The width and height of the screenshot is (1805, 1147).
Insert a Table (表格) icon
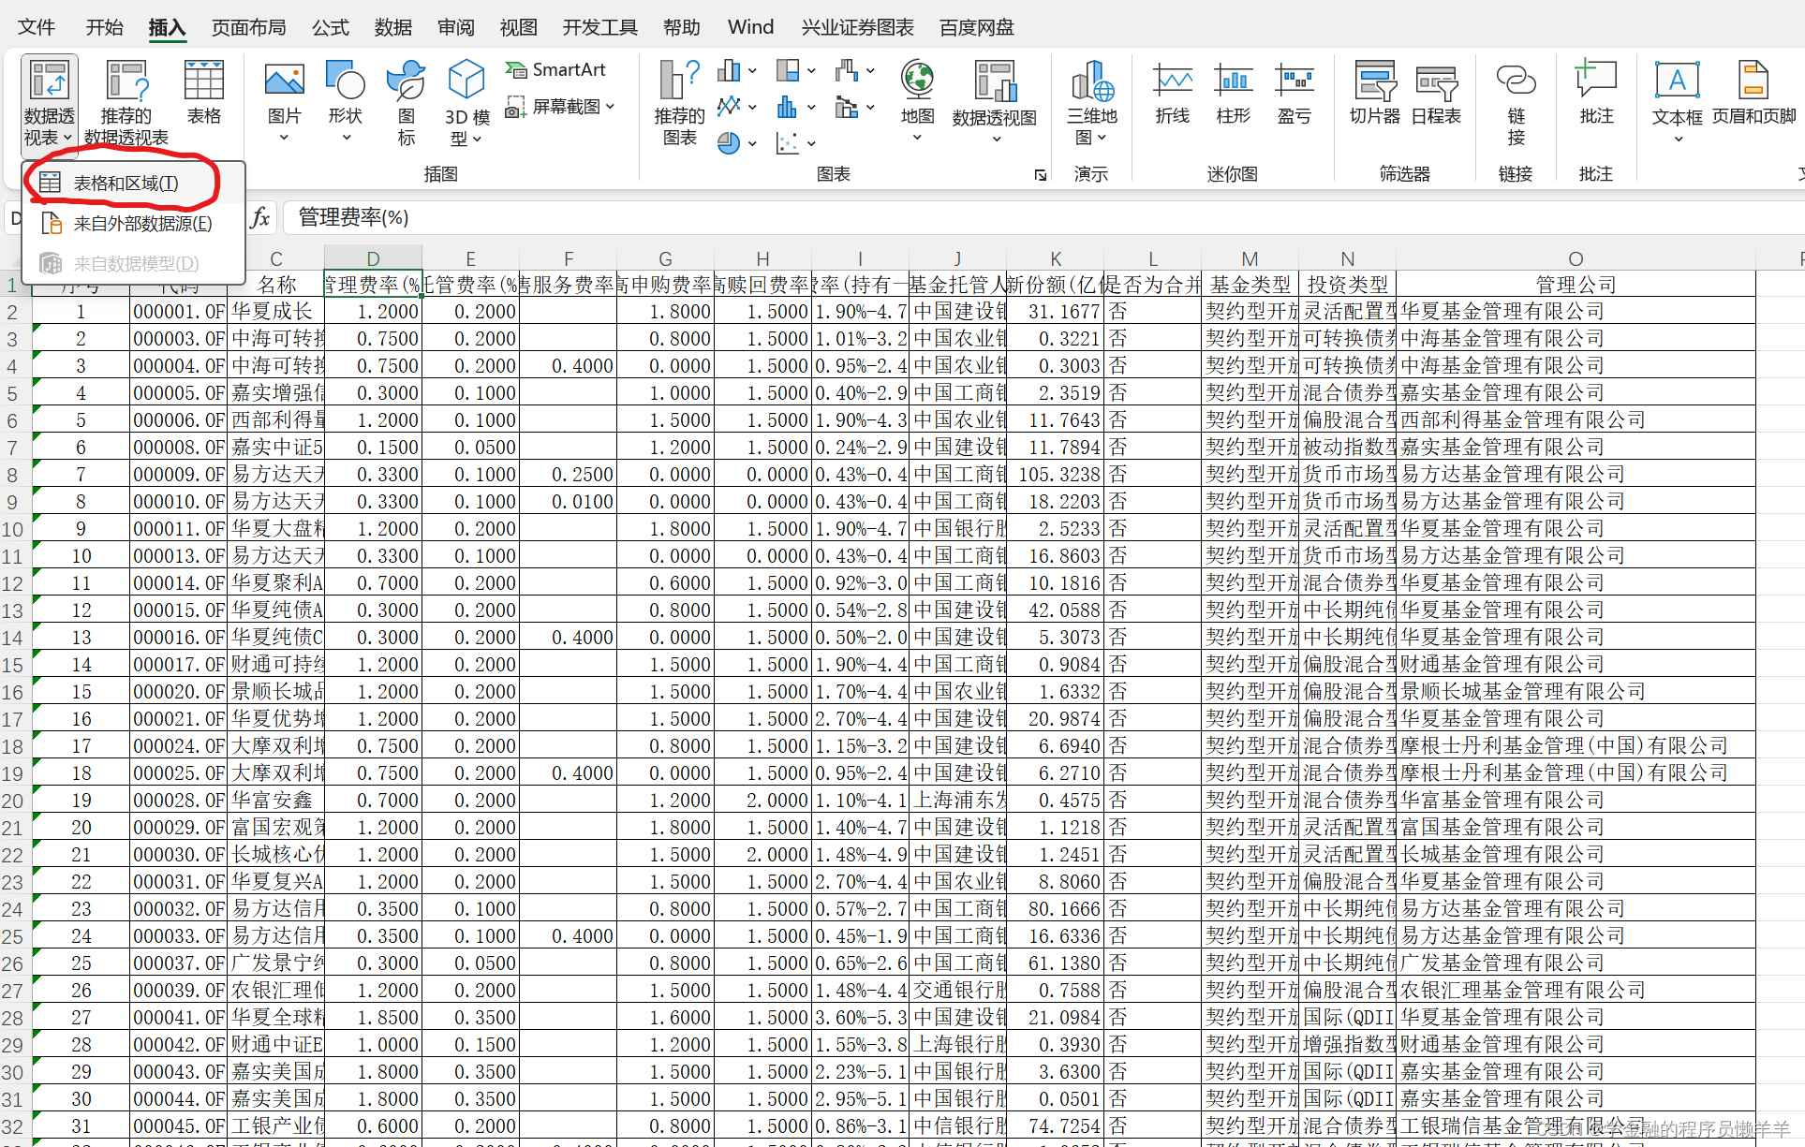(203, 94)
